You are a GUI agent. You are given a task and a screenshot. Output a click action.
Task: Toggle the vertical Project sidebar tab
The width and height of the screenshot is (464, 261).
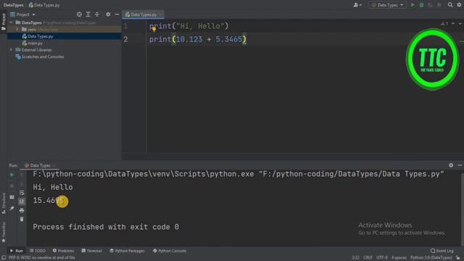(x=4, y=22)
